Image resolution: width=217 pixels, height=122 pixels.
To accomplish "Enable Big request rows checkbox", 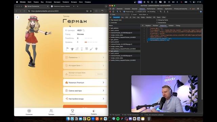I will tap(110, 20).
